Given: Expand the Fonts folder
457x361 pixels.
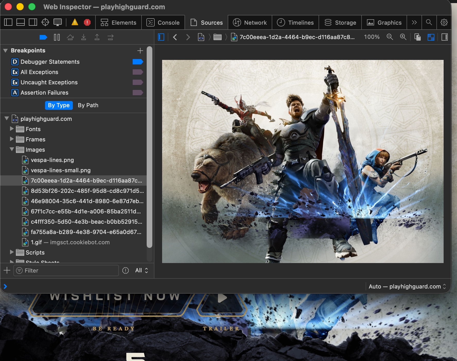Looking at the screenshot, I should tap(12, 129).
